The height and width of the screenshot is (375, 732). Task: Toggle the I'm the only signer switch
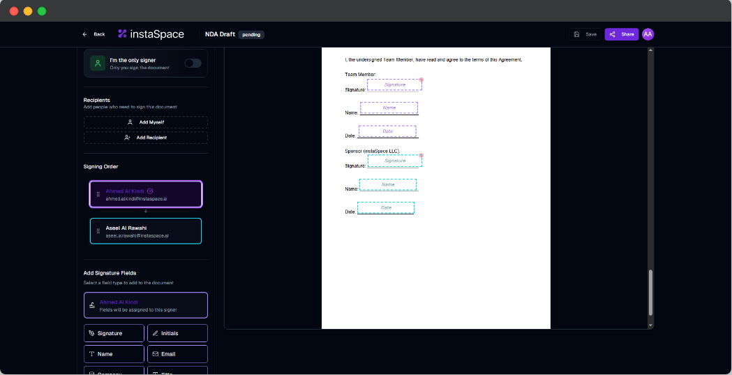click(193, 63)
